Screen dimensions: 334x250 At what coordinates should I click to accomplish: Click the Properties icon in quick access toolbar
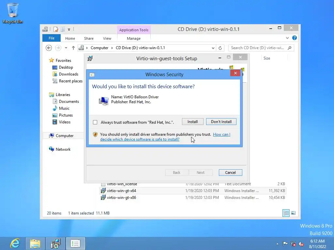(56, 29)
